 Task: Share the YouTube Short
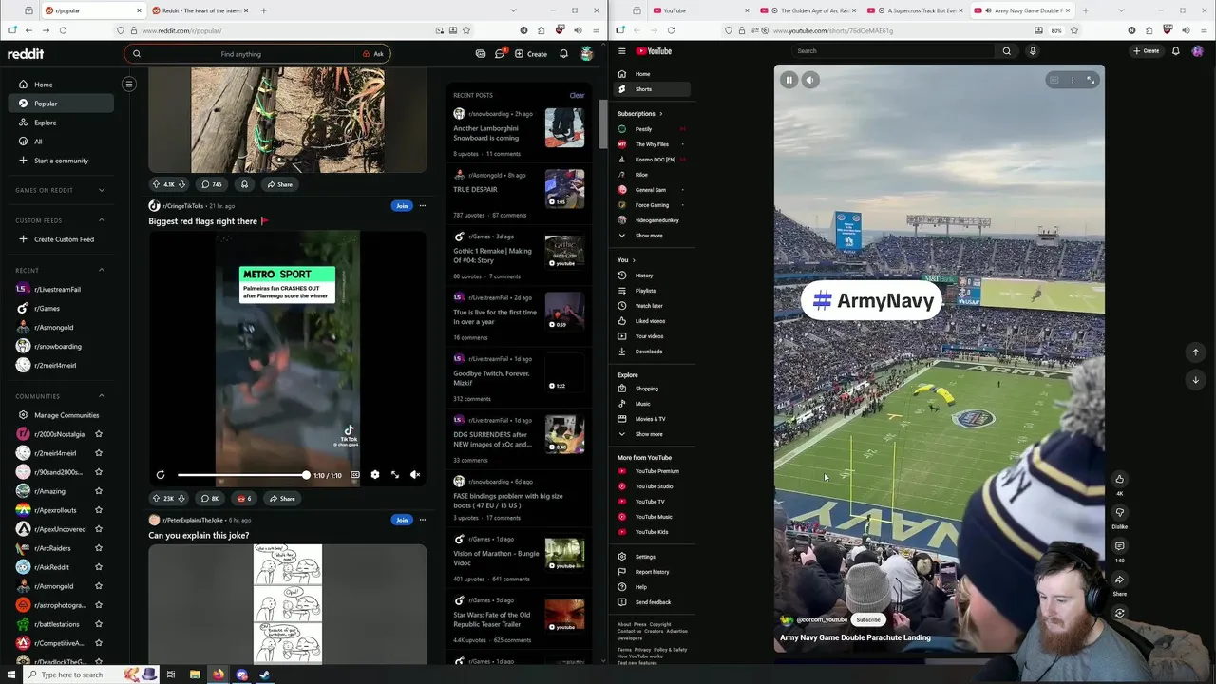click(1119, 579)
